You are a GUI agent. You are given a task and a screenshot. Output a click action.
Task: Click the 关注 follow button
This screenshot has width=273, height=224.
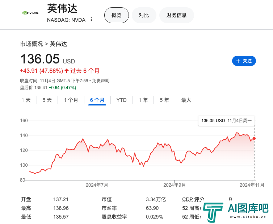point(244,61)
